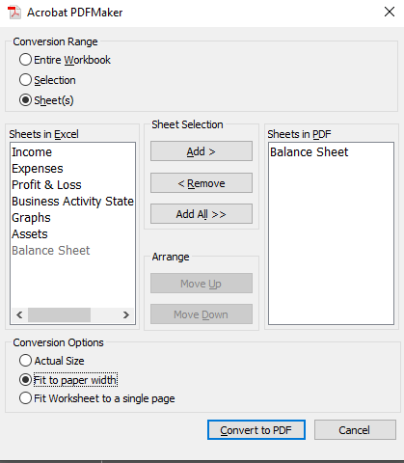
Task: Select Graphs sheet from Excel list
Action: (x=31, y=218)
